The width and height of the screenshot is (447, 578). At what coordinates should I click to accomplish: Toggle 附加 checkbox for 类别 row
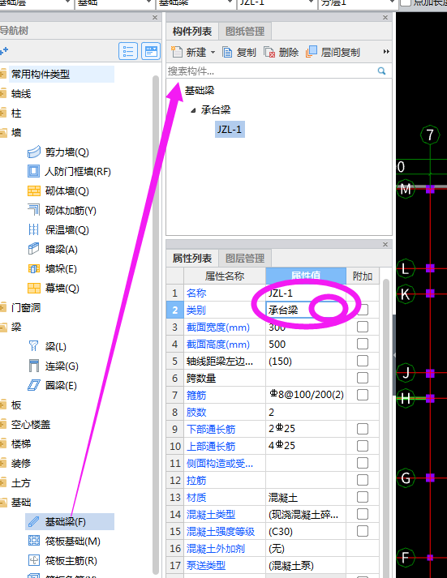coord(363,310)
